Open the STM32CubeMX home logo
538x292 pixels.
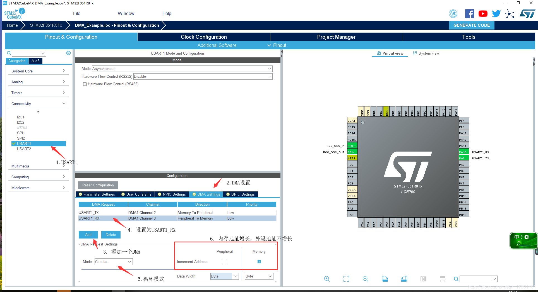pyautogui.click(x=15, y=14)
